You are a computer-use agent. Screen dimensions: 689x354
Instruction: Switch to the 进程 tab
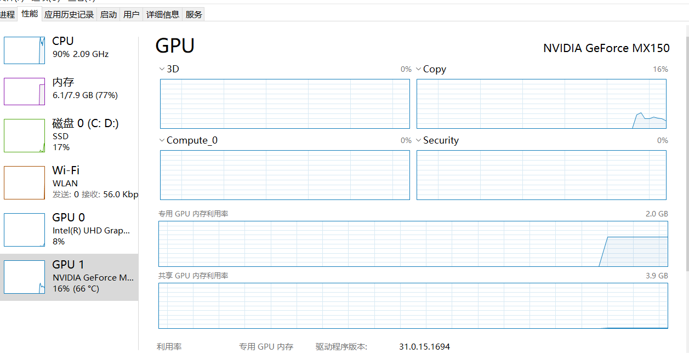pyautogui.click(x=8, y=14)
